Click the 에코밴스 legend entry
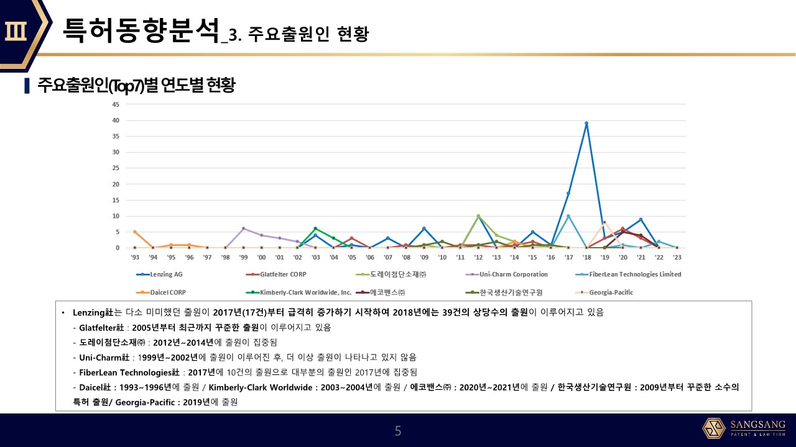This screenshot has height=447, width=796. click(379, 292)
